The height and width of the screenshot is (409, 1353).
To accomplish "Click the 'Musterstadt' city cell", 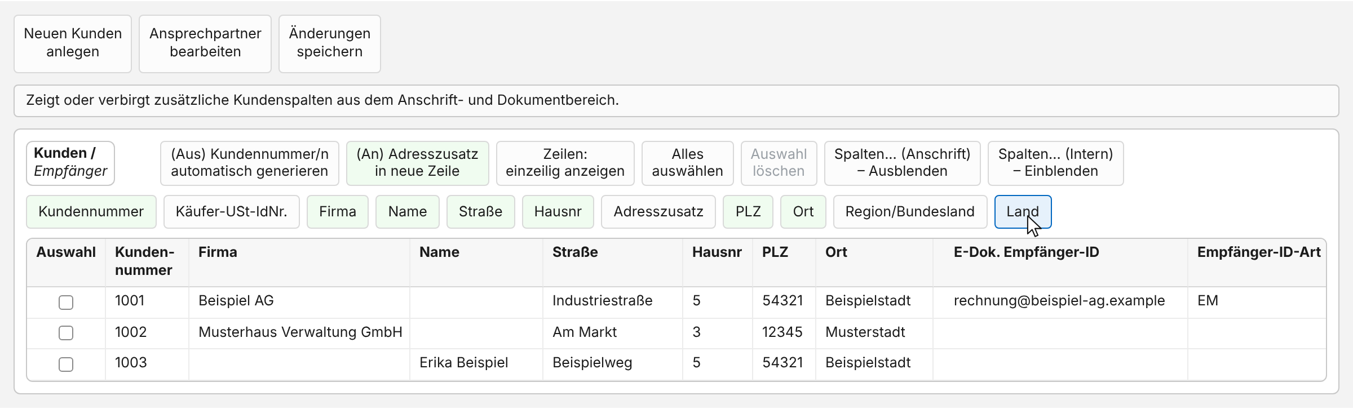I will pos(874,332).
